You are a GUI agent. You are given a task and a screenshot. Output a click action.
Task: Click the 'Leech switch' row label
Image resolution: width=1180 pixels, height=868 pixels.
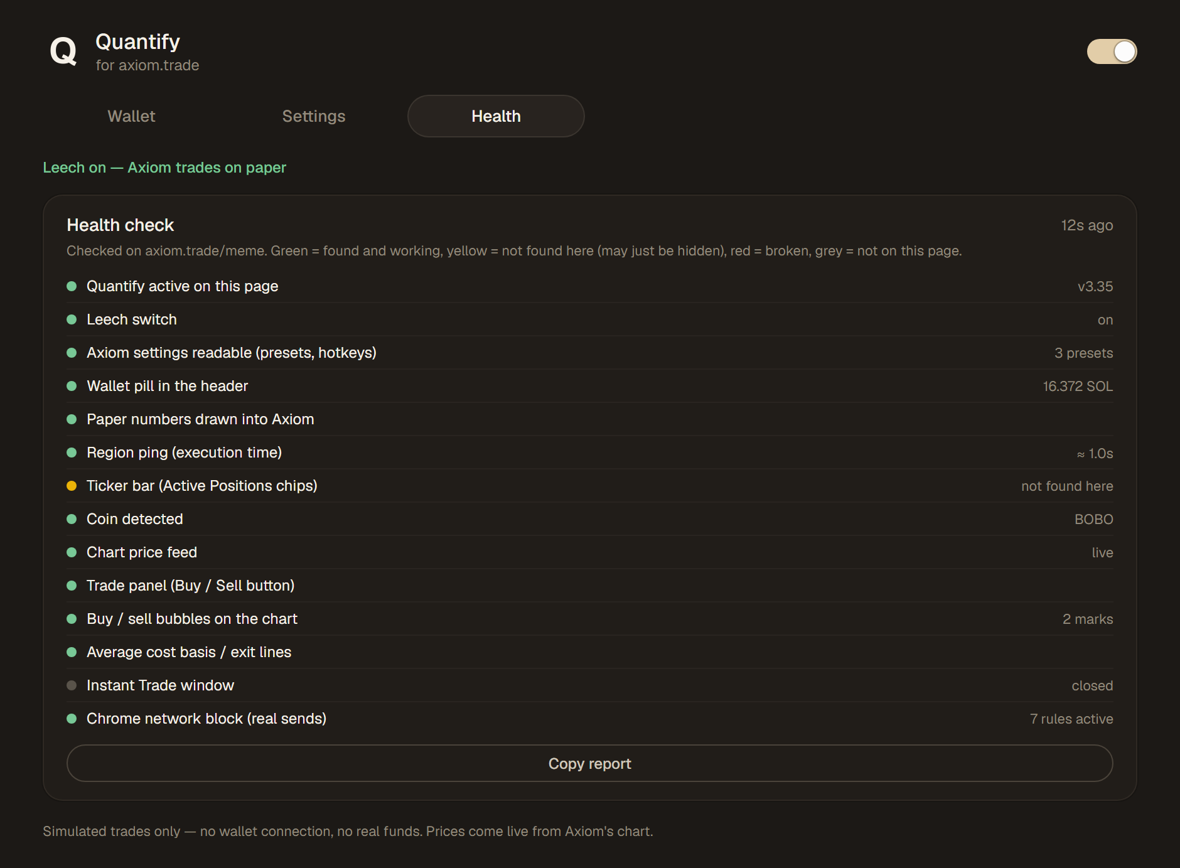pyautogui.click(x=132, y=319)
